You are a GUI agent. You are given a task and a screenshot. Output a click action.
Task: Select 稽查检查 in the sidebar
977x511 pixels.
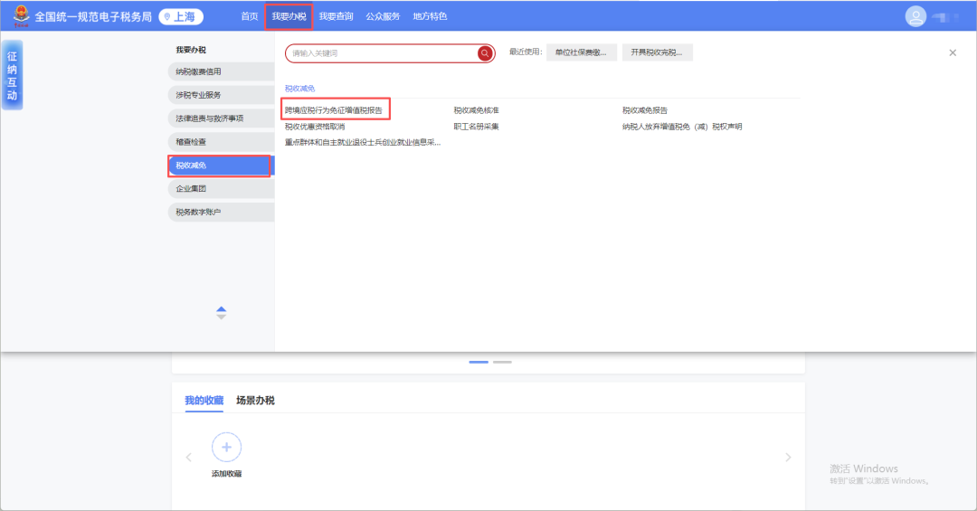[222, 141]
